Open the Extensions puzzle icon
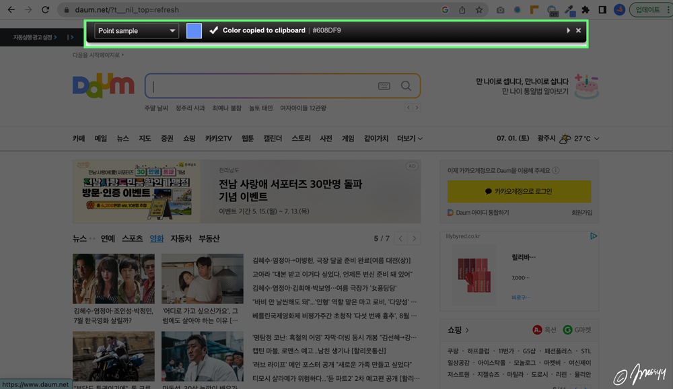This screenshot has height=389, width=673. pos(586,9)
